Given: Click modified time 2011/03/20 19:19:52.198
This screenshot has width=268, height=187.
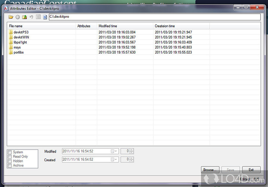Looking at the screenshot, I should click(117, 47).
